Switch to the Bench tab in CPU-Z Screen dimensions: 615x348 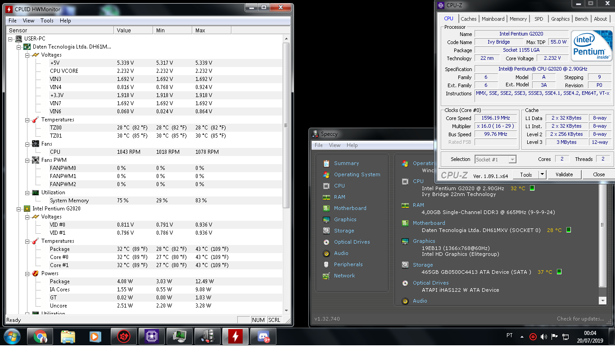tap(581, 19)
